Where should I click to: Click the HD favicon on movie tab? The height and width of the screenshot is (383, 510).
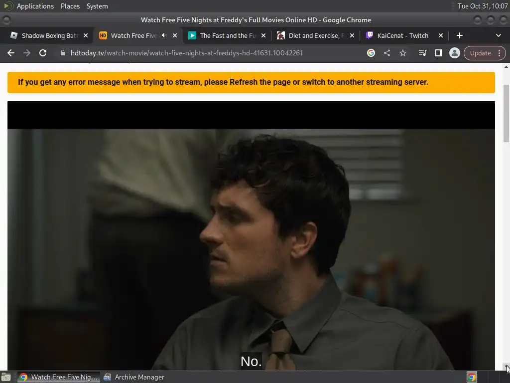pyautogui.click(x=103, y=35)
